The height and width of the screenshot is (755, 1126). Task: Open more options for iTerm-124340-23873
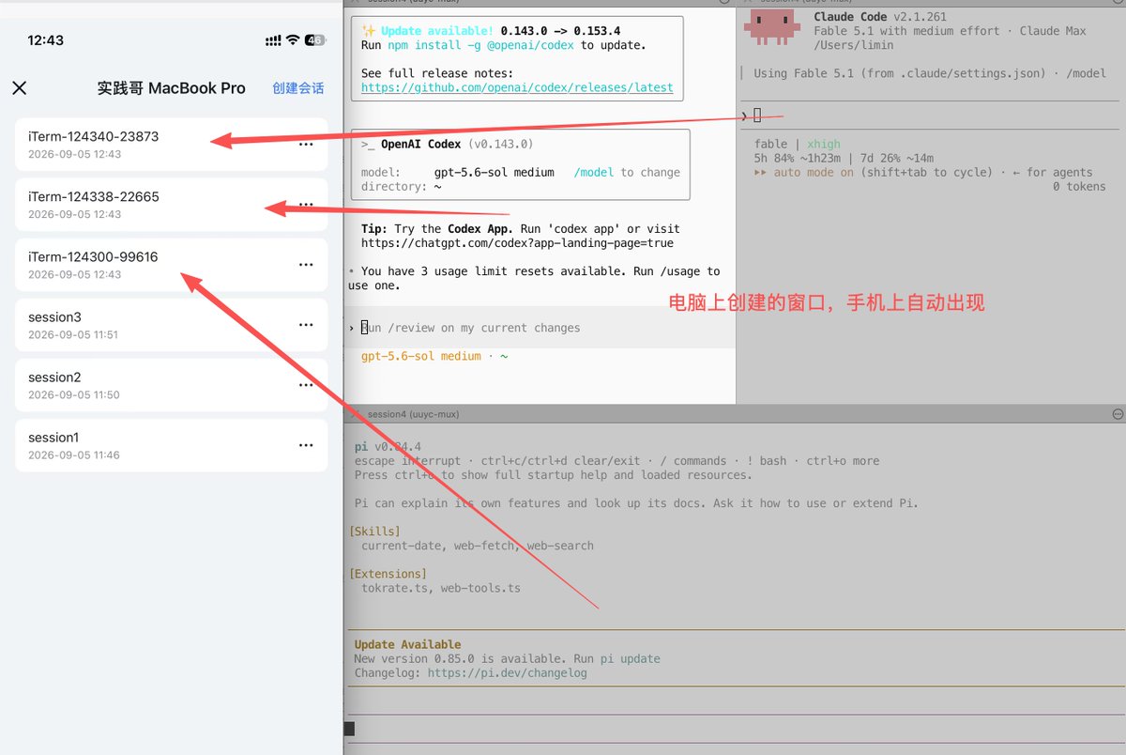point(306,145)
